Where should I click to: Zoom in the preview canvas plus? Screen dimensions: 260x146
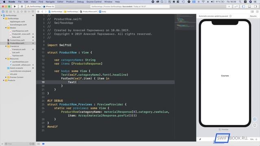tap(256, 140)
